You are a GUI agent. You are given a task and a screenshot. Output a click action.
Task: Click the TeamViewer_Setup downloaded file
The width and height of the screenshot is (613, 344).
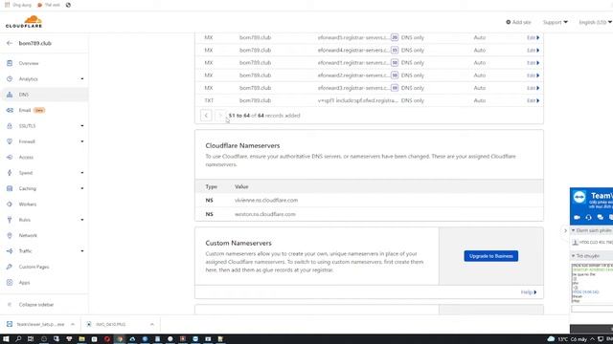click(35, 325)
